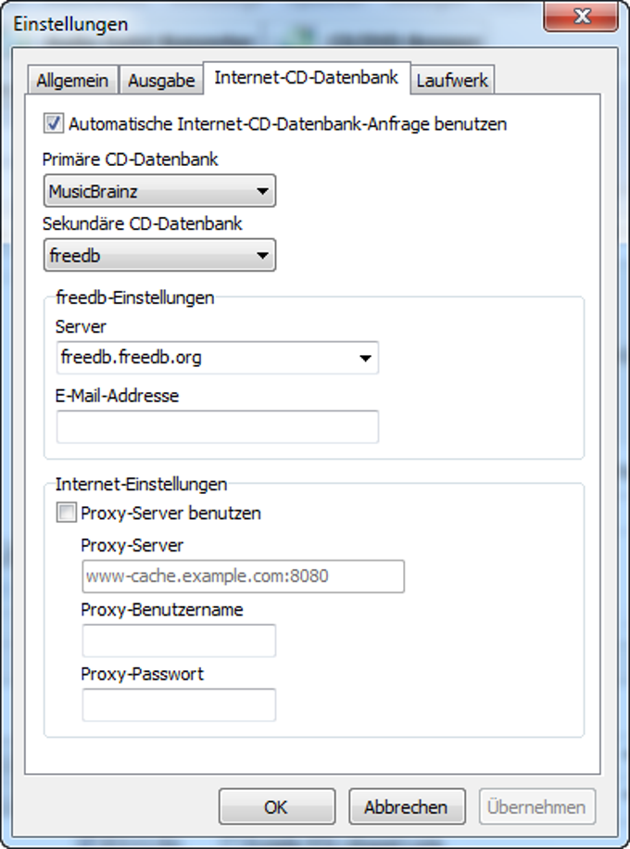Cancel with the Abbrechen button

point(407,806)
